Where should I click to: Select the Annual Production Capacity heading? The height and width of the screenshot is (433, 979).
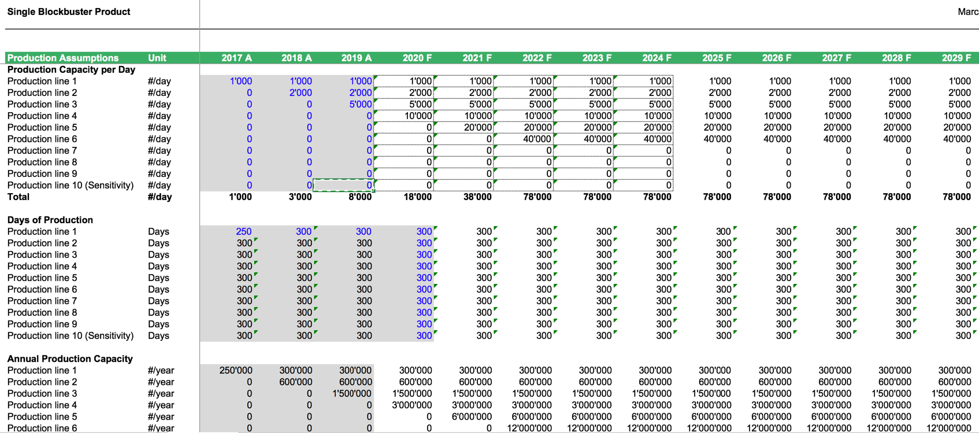point(70,358)
